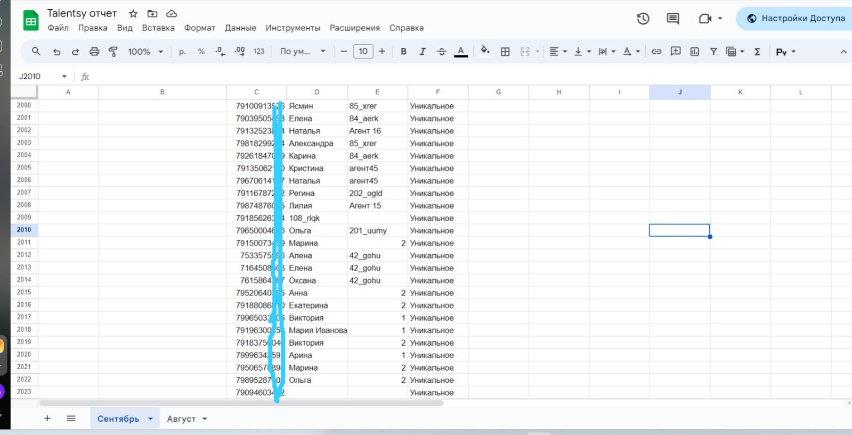Print the spreadsheet
Viewport: 852px width, 435px height.
point(94,52)
